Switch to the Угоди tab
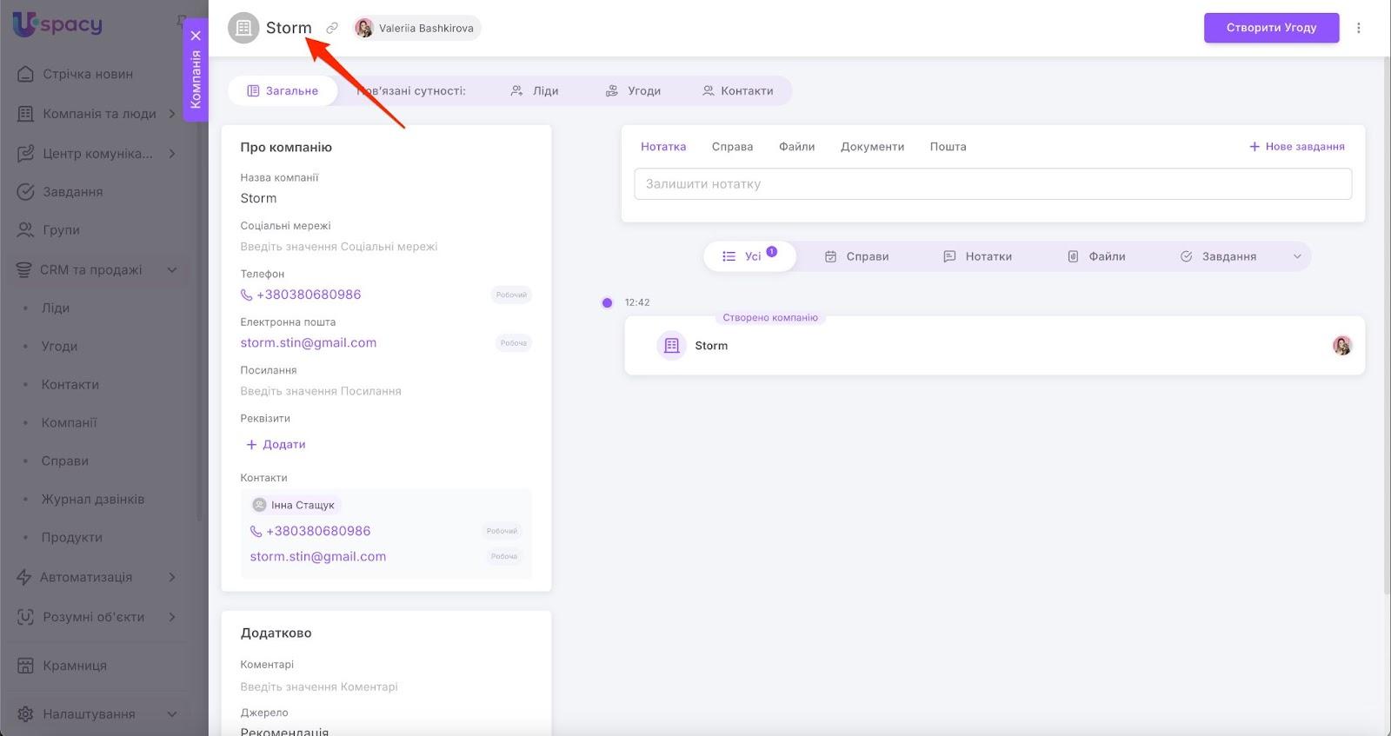 tap(633, 90)
